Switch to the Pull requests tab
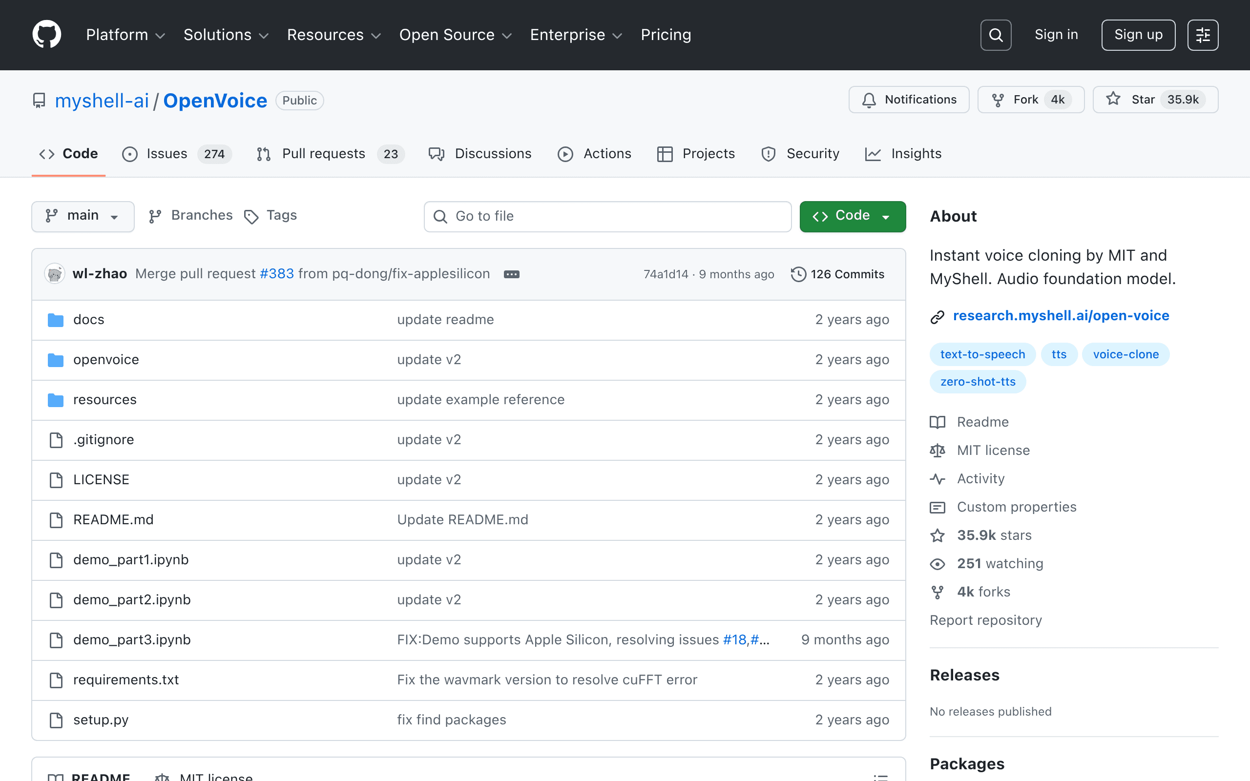 [x=330, y=153]
